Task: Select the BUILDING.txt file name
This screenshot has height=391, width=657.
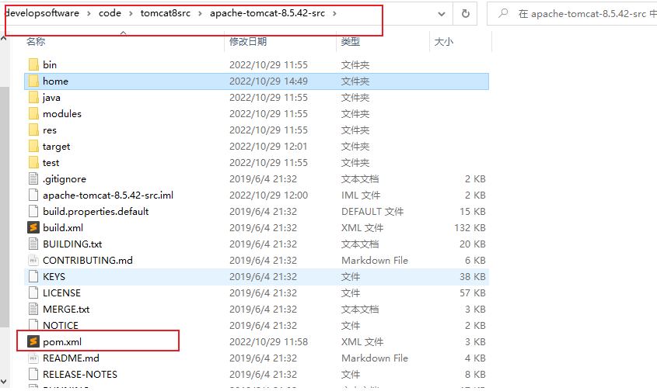Action: pos(72,244)
